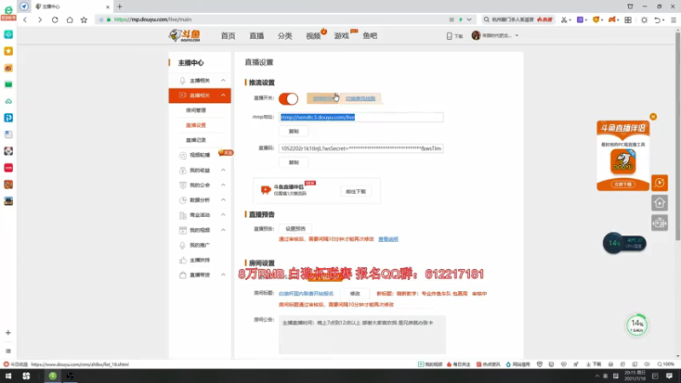The width and height of the screenshot is (681, 383).
Task: Click the orange play floating button at right
Action: pyautogui.click(x=660, y=183)
